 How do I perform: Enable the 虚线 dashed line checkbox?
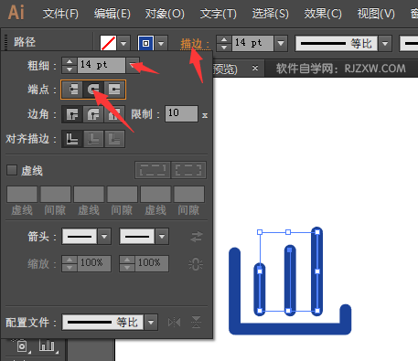coord(12,170)
